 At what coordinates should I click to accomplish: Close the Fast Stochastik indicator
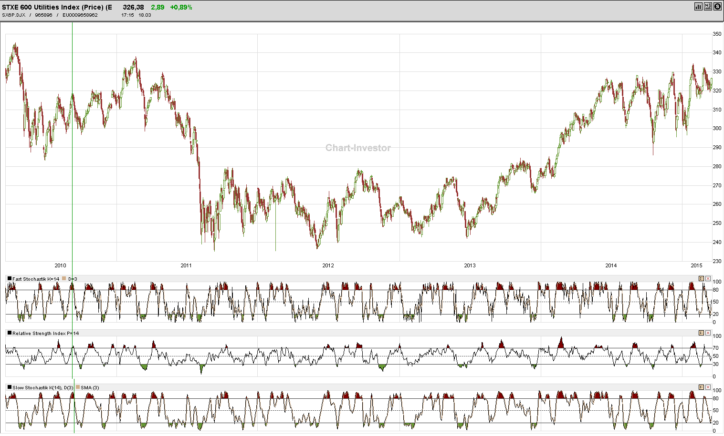pyautogui.click(x=708, y=278)
